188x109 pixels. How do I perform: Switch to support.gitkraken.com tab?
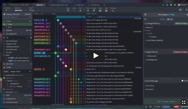pyautogui.click(x=58, y=5)
